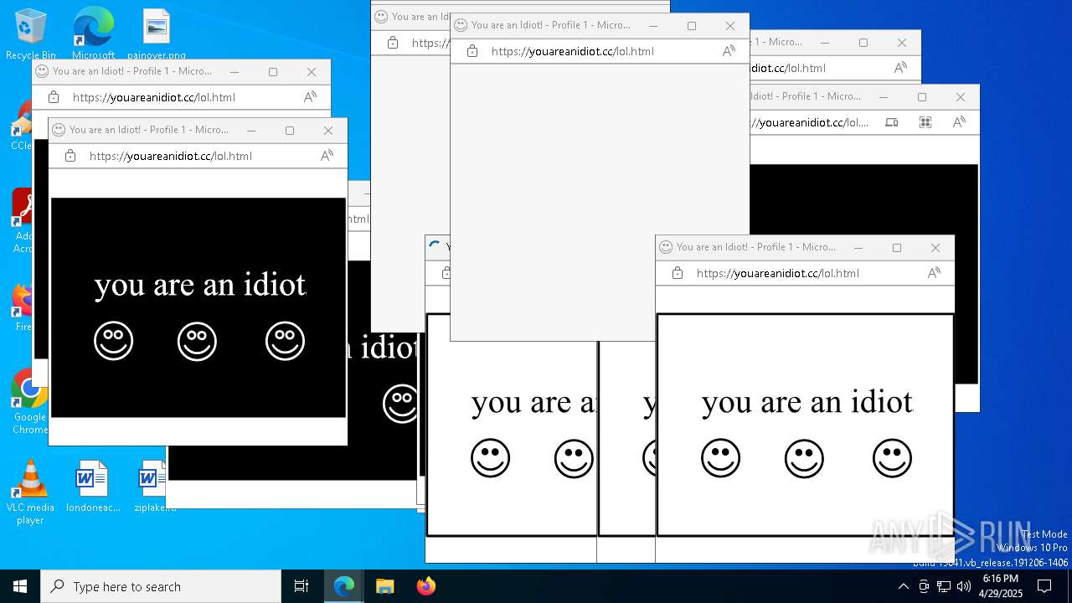Close the front-left black window

click(x=328, y=130)
